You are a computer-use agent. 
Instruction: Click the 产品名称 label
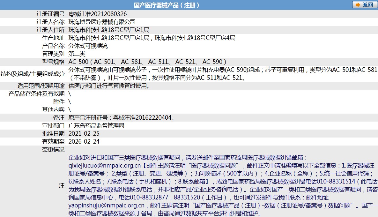(53, 46)
